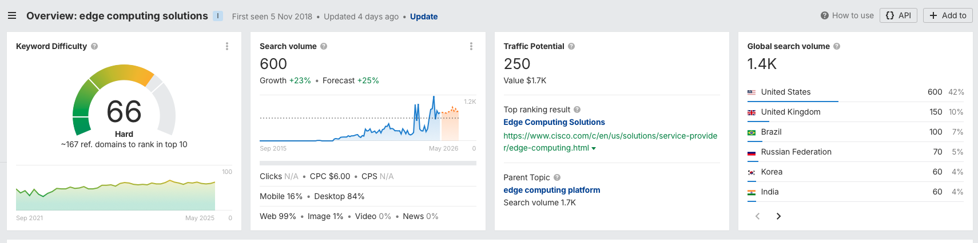The image size is (978, 243).
Task: Open the Keyword Difficulty card options menu
Action: 227,46
